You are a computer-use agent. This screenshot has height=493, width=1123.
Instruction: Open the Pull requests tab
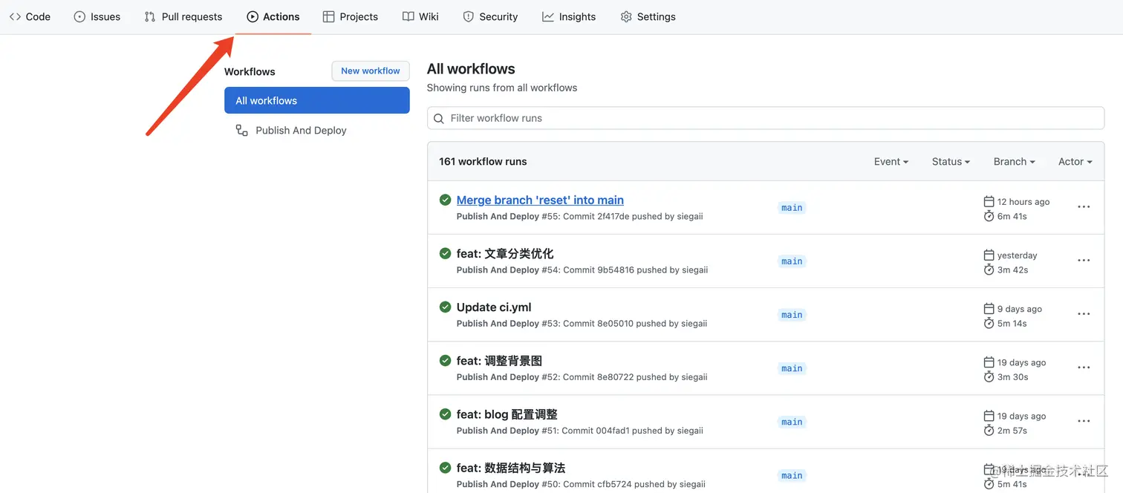tap(183, 16)
